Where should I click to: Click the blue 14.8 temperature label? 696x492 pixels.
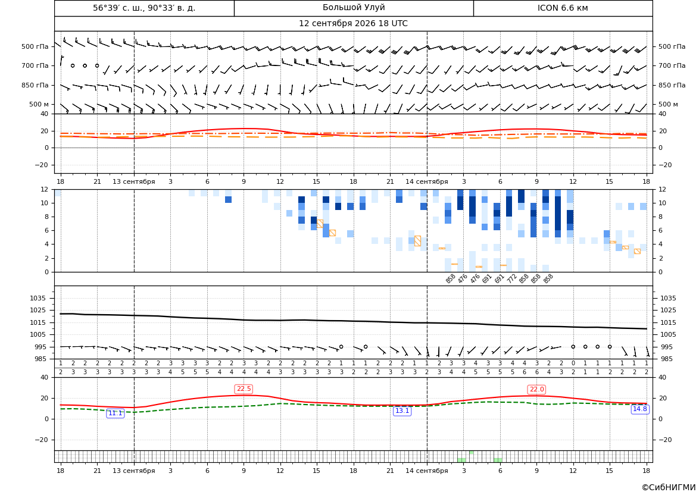pyautogui.click(x=639, y=409)
